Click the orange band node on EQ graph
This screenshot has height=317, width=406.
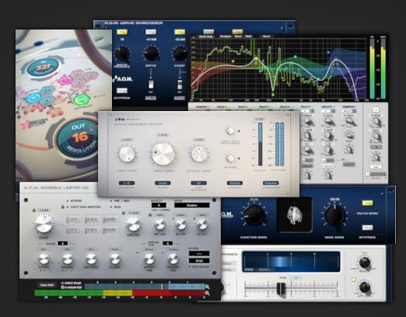point(233,61)
